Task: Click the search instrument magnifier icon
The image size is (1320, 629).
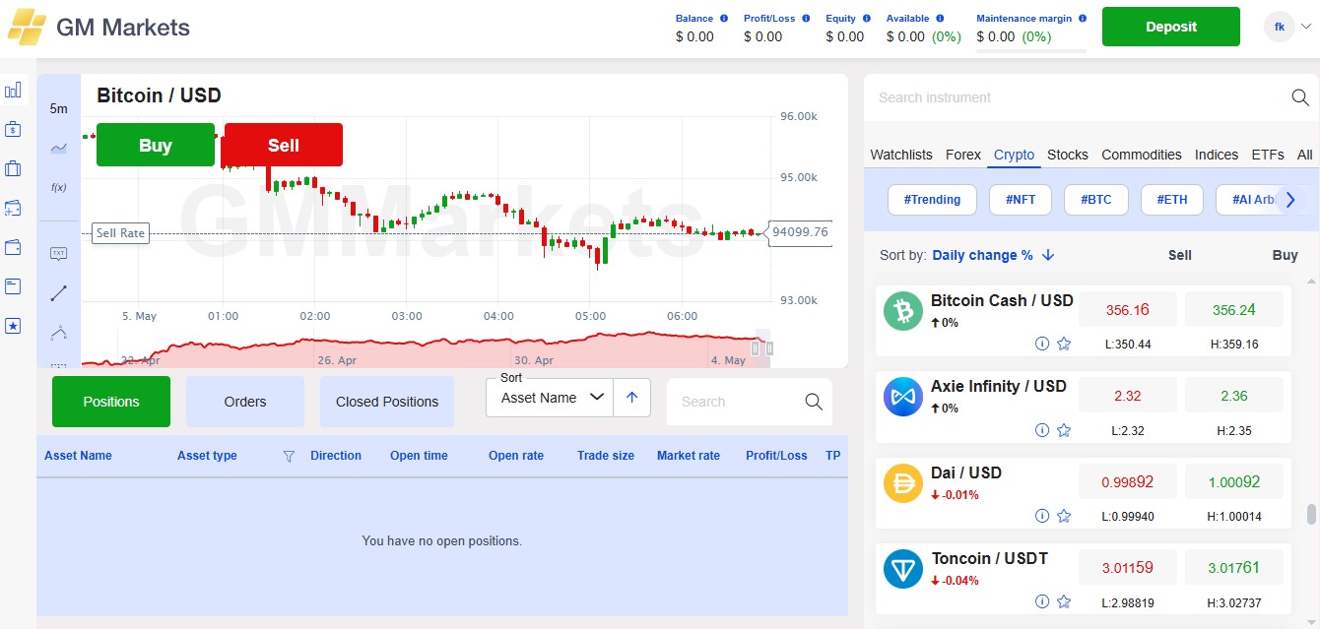Action: click(x=1300, y=97)
